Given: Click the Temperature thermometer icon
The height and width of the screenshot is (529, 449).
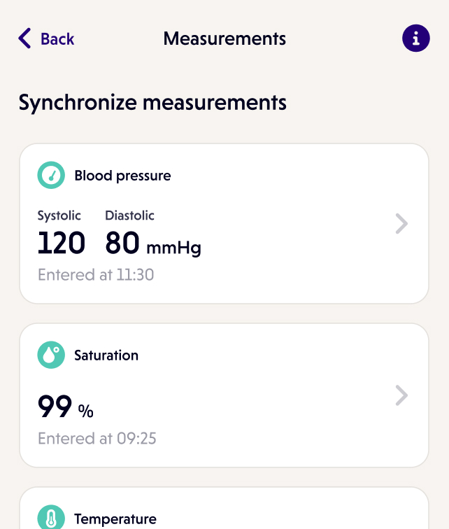Looking at the screenshot, I should pyautogui.click(x=51, y=519).
